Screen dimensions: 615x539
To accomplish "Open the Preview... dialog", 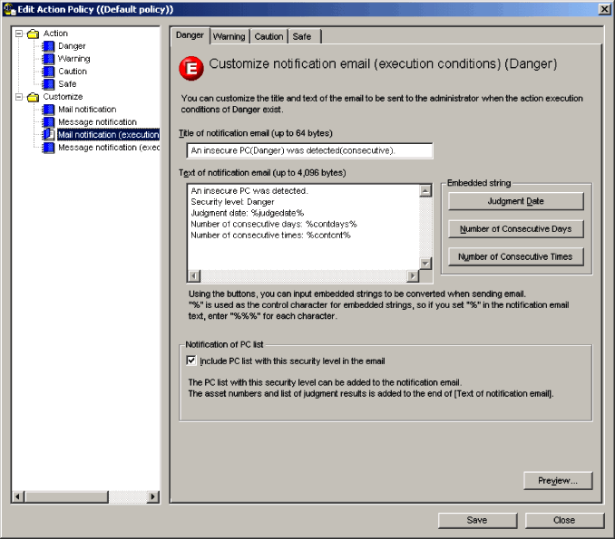I will [x=558, y=481].
